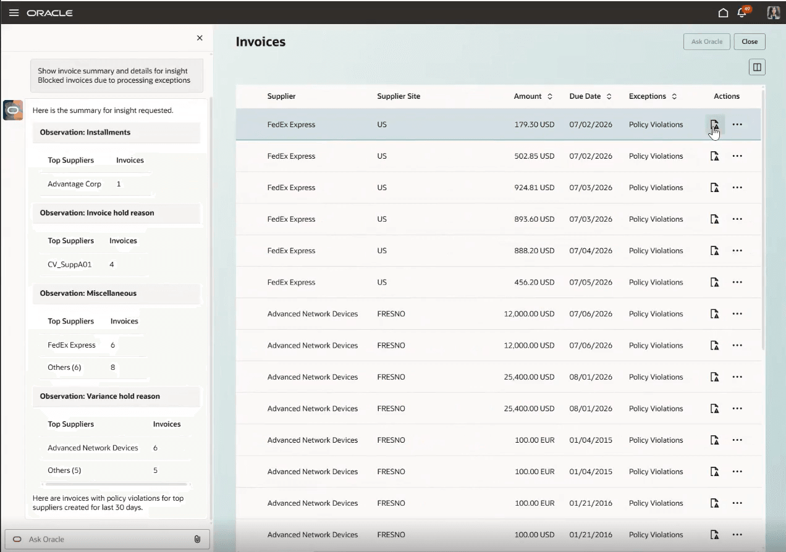Open more actions for 179.30 USD row
Image resolution: width=786 pixels, height=552 pixels.
[737, 125]
